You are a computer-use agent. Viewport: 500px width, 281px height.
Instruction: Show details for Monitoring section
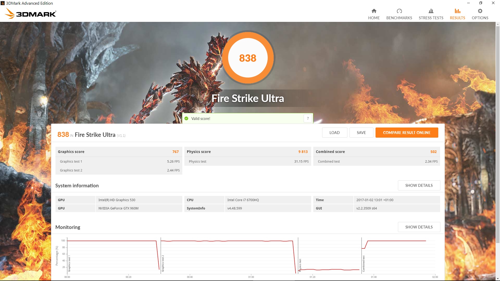click(419, 227)
